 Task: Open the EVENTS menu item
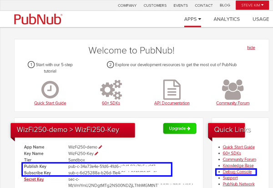tap(181, 5)
